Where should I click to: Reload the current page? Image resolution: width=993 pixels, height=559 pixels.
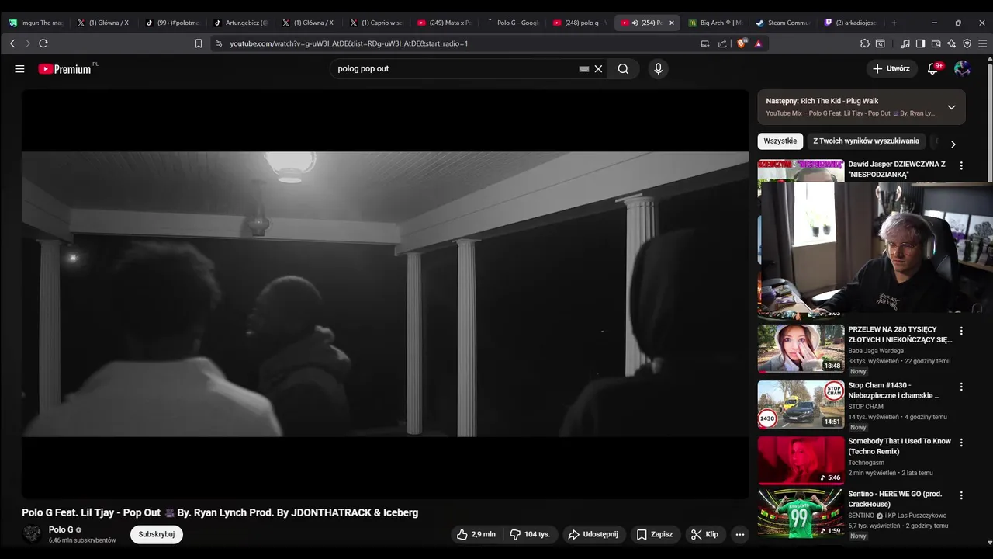click(x=43, y=43)
